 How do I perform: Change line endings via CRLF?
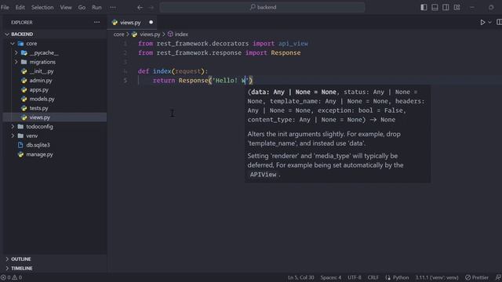[373, 277]
